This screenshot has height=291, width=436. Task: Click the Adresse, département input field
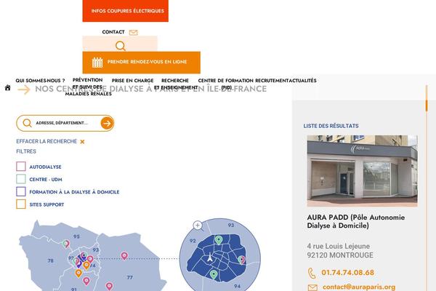point(65,124)
